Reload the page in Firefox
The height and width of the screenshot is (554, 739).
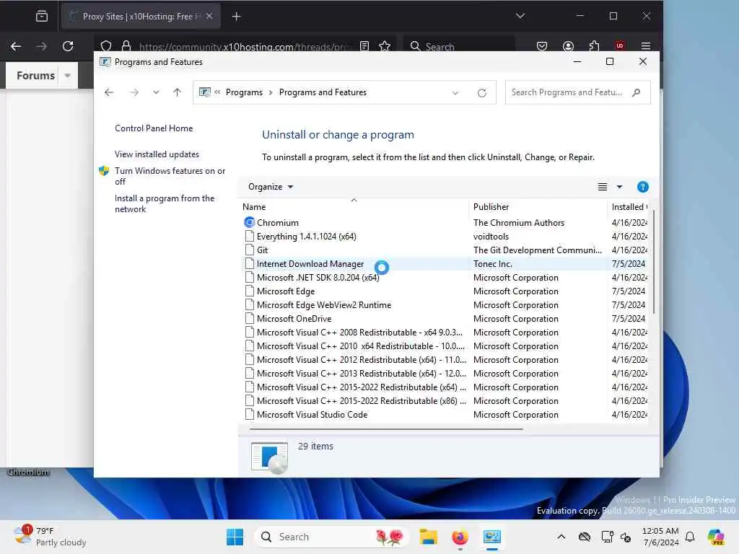point(68,46)
